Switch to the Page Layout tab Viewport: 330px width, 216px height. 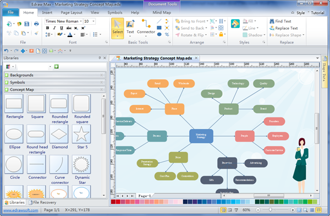click(x=71, y=13)
